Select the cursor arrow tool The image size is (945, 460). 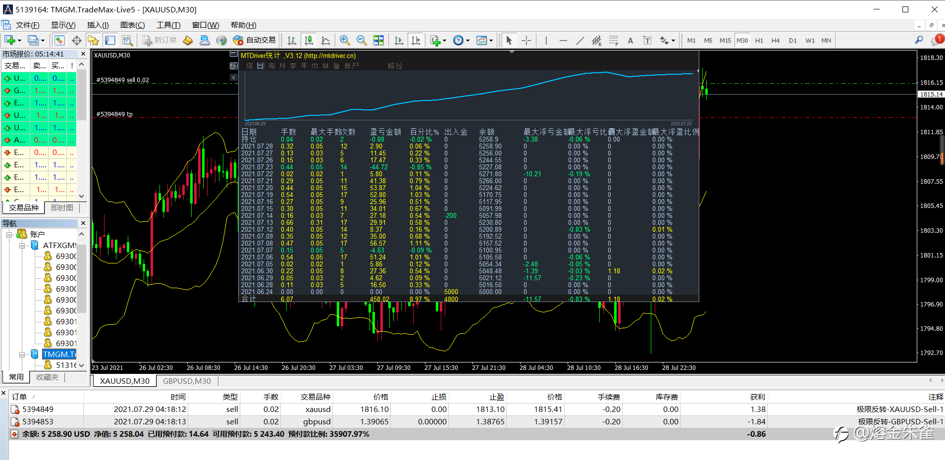(x=509, y=41)
